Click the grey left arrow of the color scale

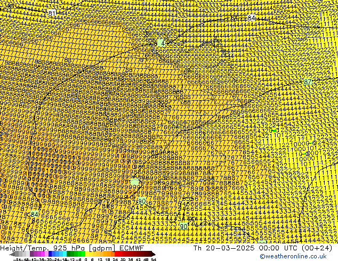[12, 254]
